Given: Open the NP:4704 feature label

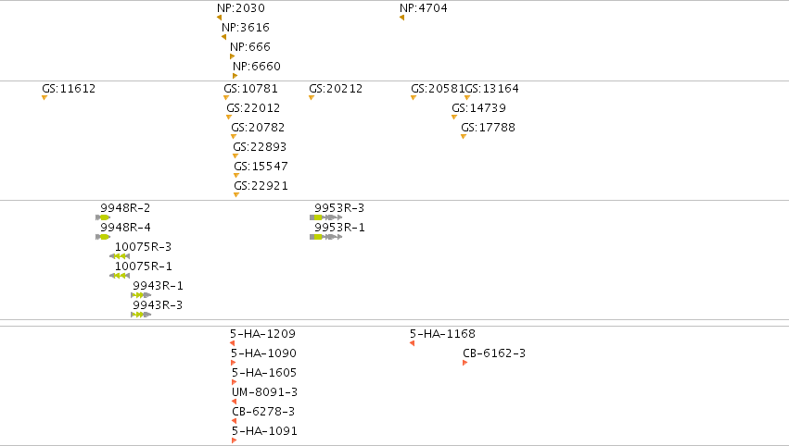Looking at the screenshot, I should coord(424,8).
